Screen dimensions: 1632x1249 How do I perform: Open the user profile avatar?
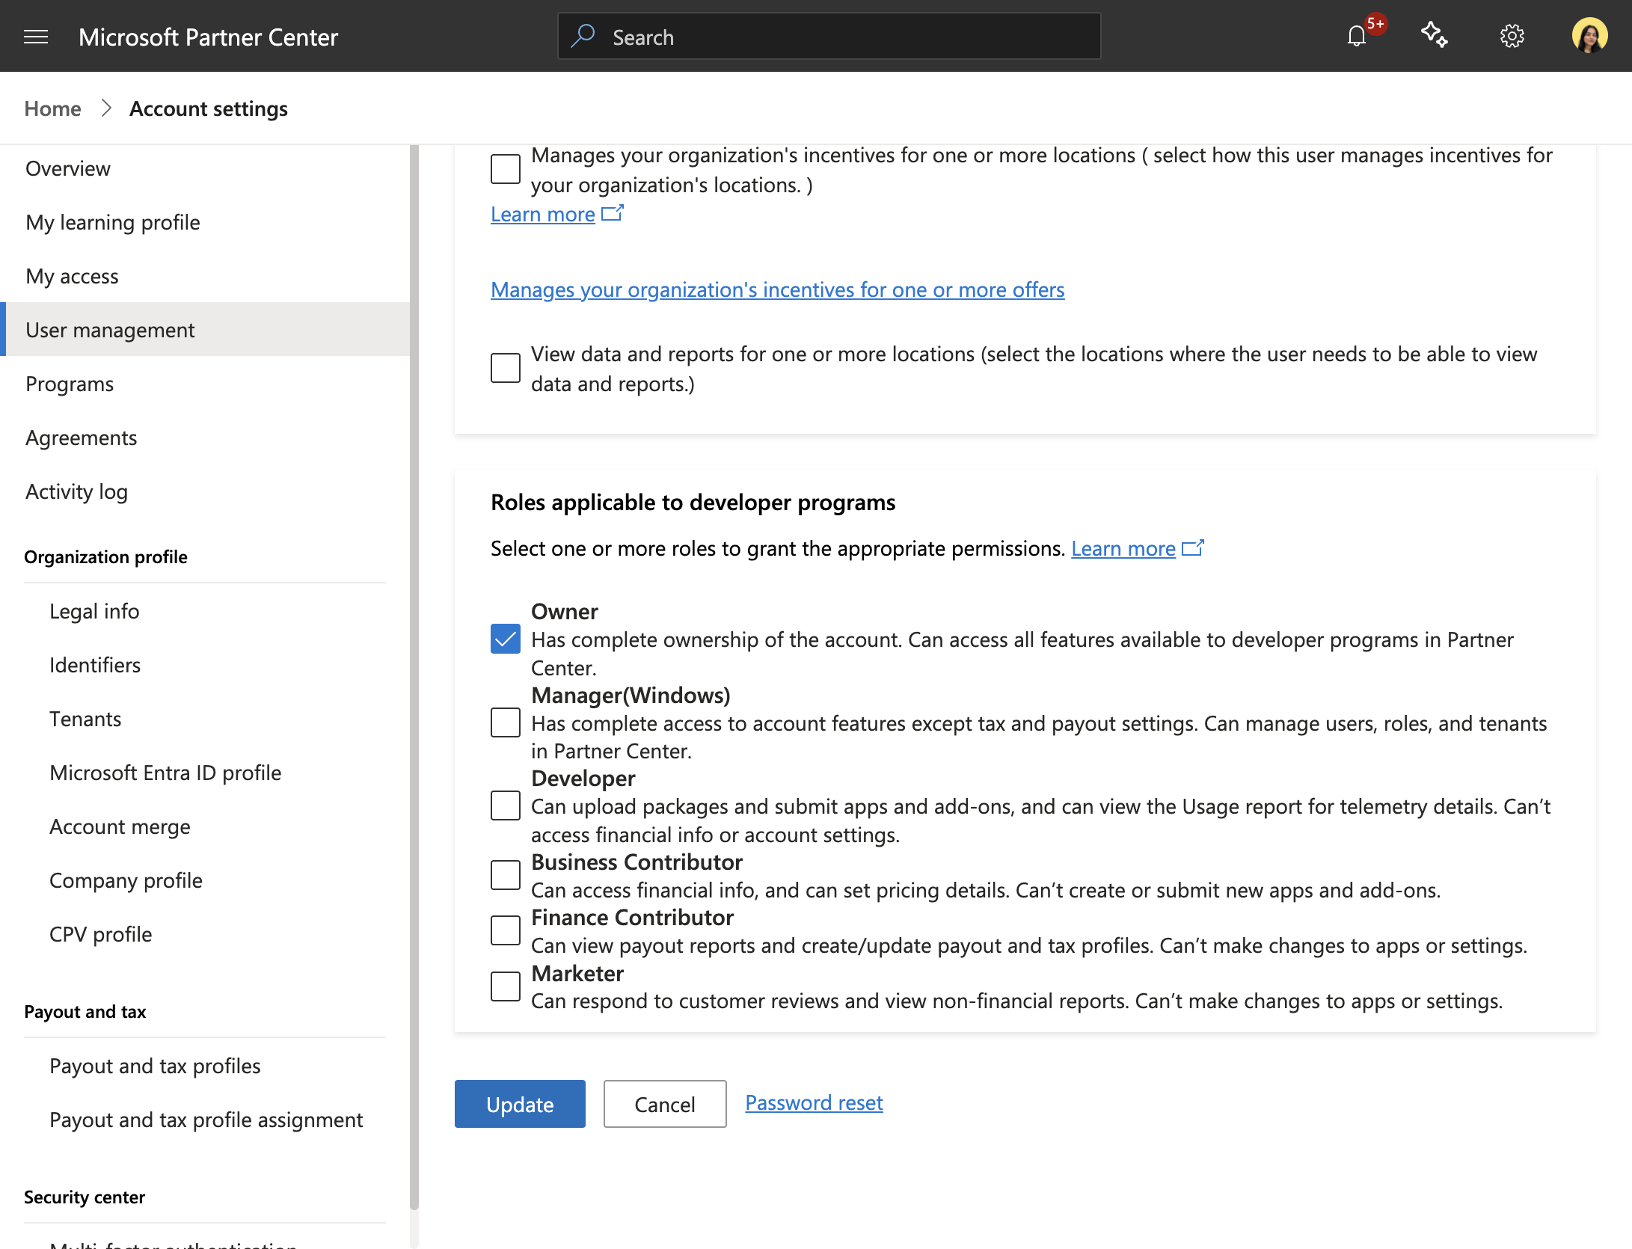pyautogui.click(x=1589, y=36)
